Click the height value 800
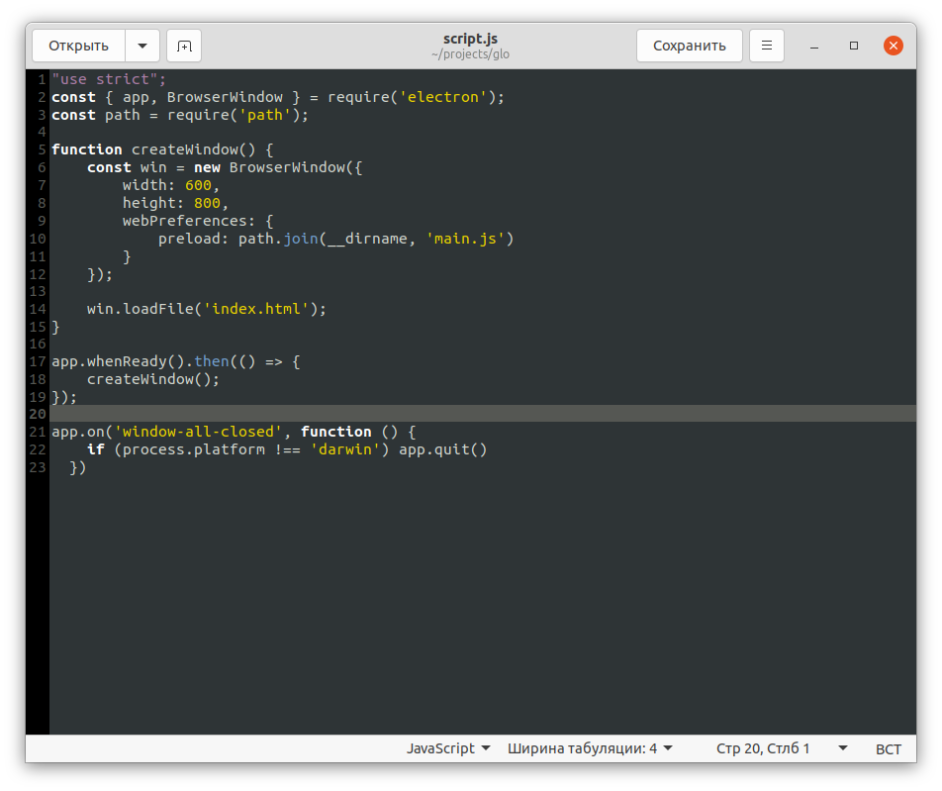Image resolution: width=942 pixels, height=791 pixels. [207, 203]
